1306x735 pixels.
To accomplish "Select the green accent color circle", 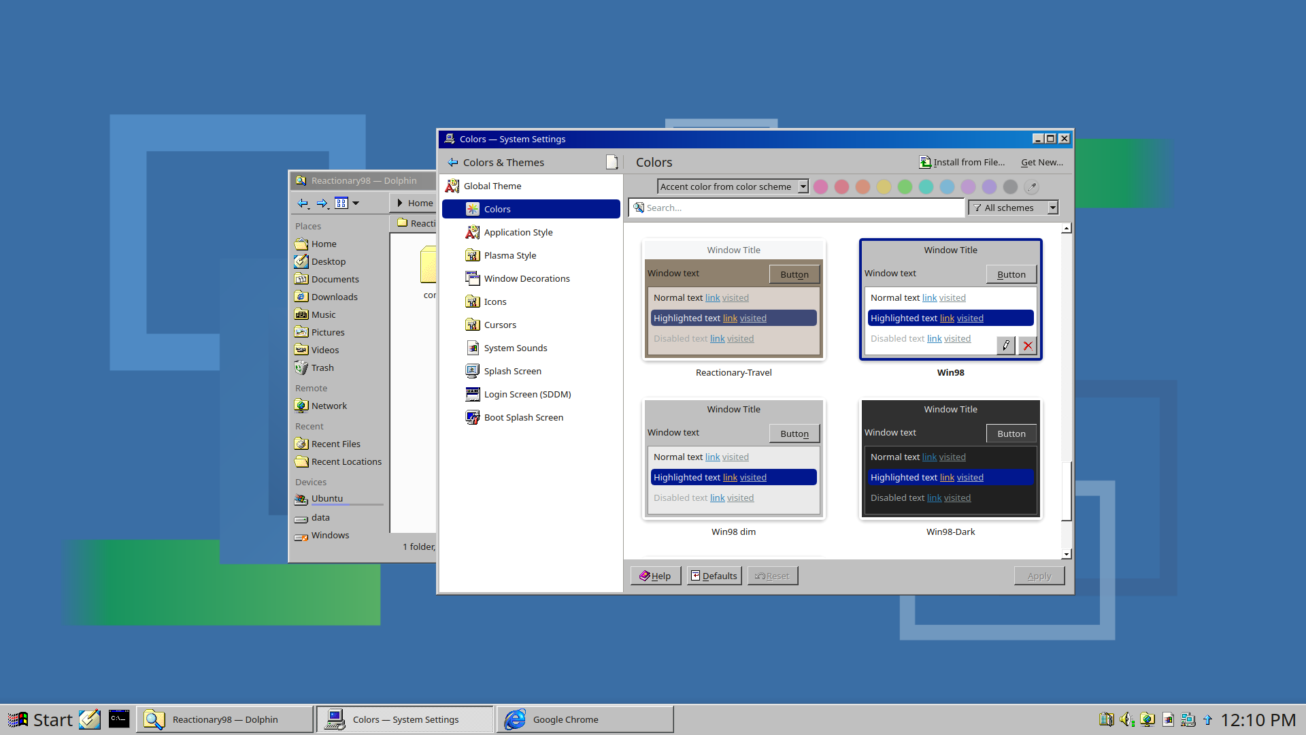I will [905, 186].
